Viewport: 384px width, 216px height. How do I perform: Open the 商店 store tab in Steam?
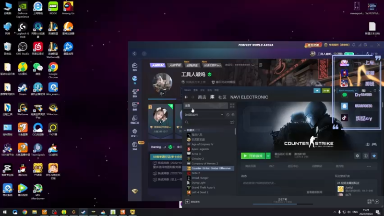coord(202,97)
